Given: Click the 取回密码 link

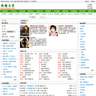Looking at the screenshot, I should tap(12, 37).
